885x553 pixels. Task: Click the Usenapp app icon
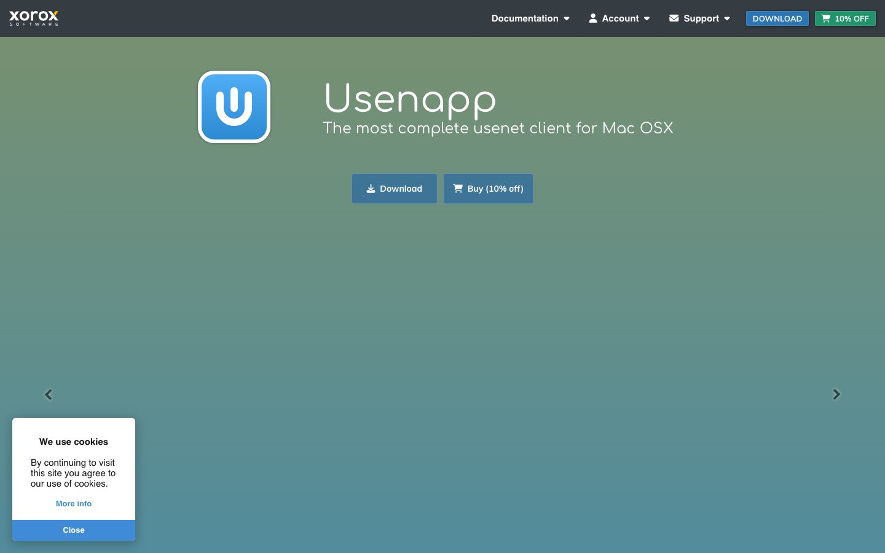234,107
